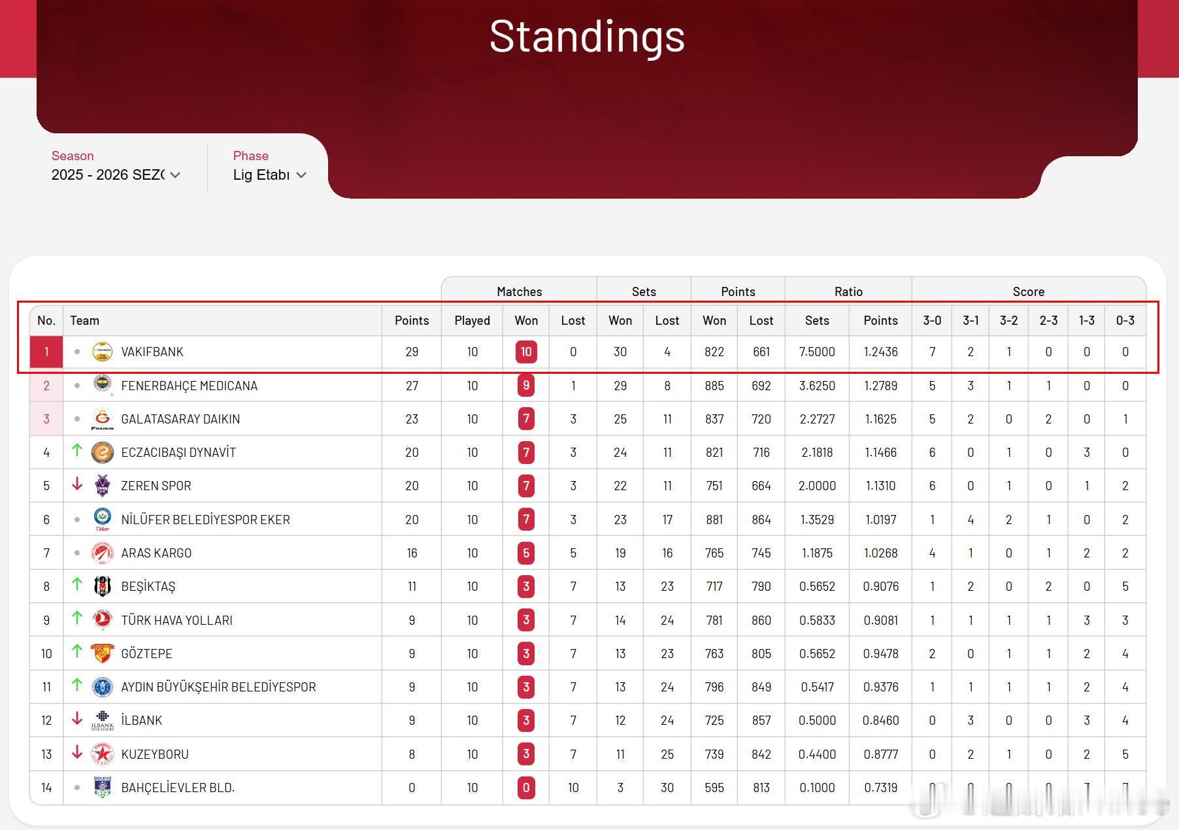Click the AYDIN BÜYÜKŞEHİR BELEDİYESPOR team name
Image resolution: width=1179 pixels, height=830 pixels.
(219, 687)
